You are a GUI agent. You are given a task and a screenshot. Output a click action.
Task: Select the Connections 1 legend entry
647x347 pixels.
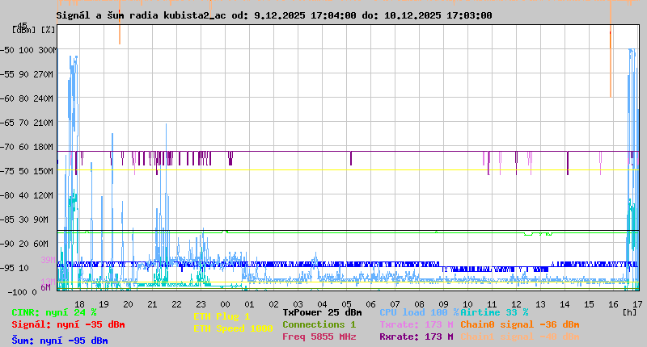click(319, 324)
